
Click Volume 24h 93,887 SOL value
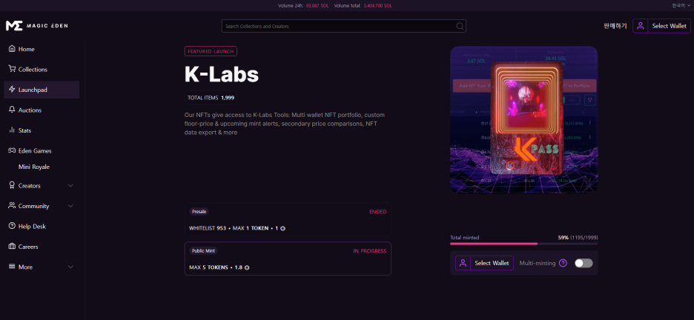point(317,6)
